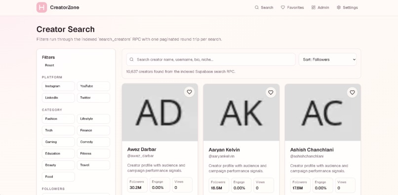Select the Fashion category filter
Image resolution: width=398 pixels, height=195 pixels.
58,118
